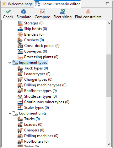Screen dimensions: 113x148
Task: Select the 'Charger types (0)' row text
Action: tap(38, 79)
